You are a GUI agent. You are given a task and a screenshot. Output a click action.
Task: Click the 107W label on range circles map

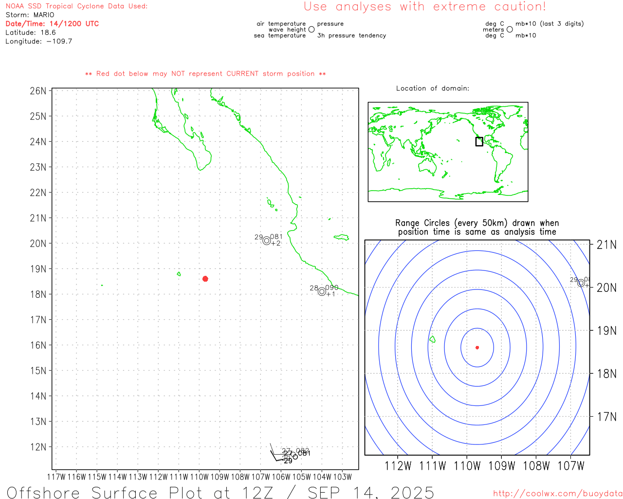tap(570, 466)
